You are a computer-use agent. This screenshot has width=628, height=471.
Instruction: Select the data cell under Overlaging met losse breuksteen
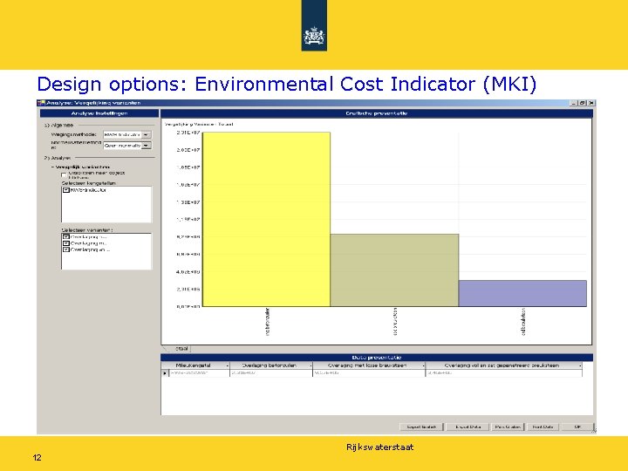(369, 373)
